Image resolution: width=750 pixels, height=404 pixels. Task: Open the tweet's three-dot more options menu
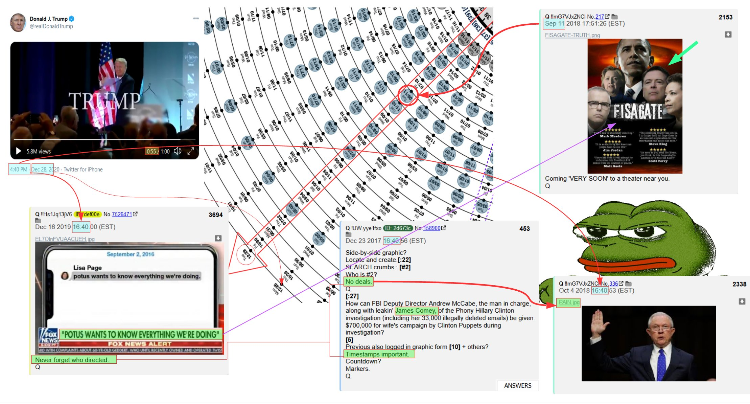click(x=196, y=18)
